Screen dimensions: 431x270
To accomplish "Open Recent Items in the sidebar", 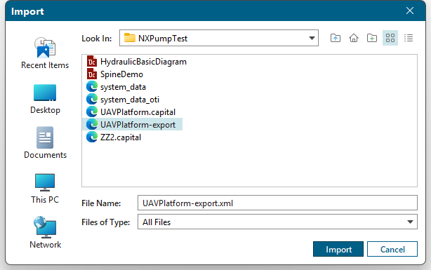I will pyautogui.click(x=45, y=53).
